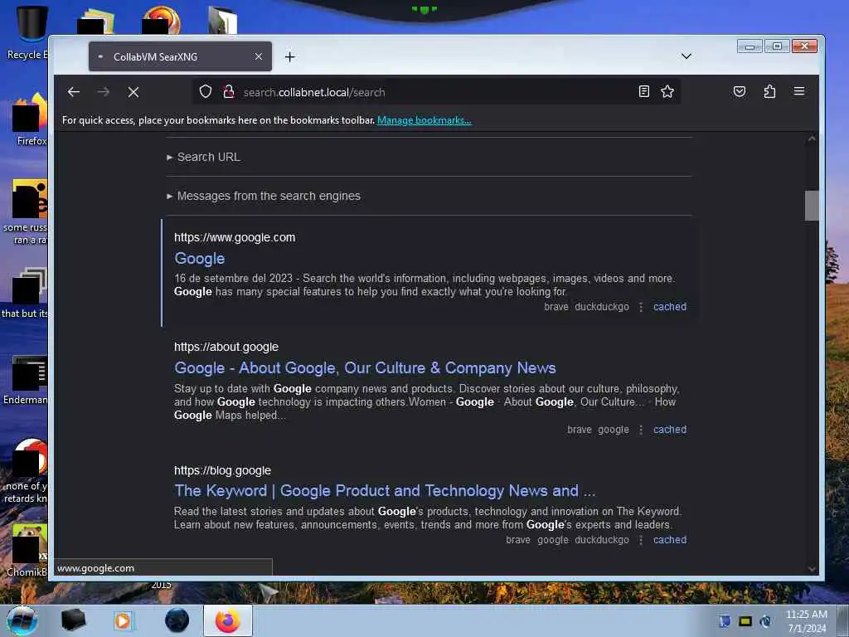849x637 pixels.
Task: Click the power-plug tray icon beside the clock
Action: (765, 621)
